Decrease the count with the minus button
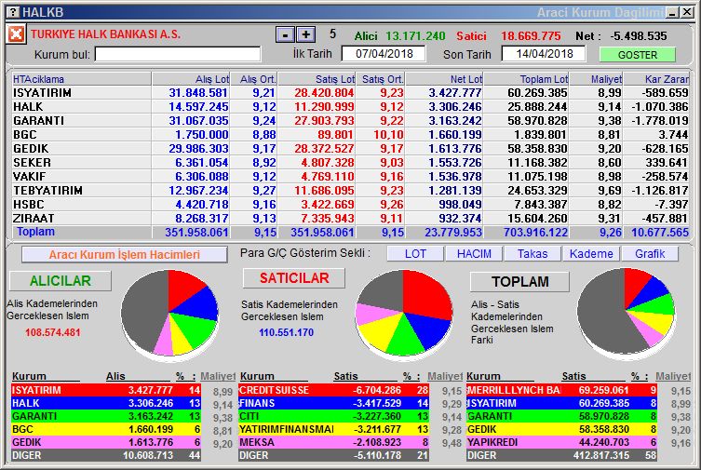 pyautogui.click(x=285, y=34)
